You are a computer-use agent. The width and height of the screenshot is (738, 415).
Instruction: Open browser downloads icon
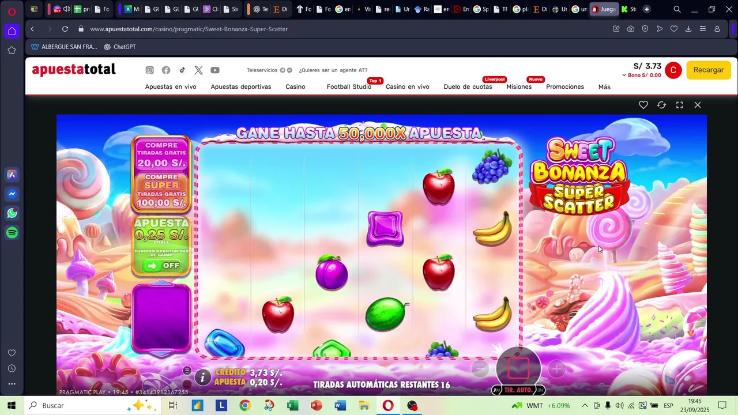[x=688, y=29]
